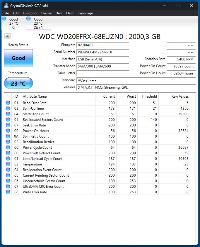This screenshot has height=247, width=200.
Task: Click status orb for Write Error Rate
Action: tap(8, 192)
